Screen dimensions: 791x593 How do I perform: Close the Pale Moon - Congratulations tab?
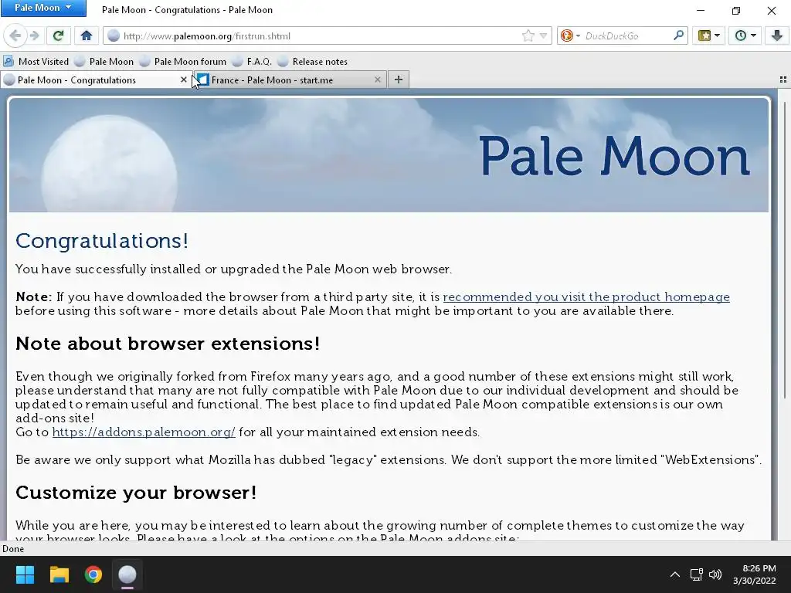pos(183,80)
